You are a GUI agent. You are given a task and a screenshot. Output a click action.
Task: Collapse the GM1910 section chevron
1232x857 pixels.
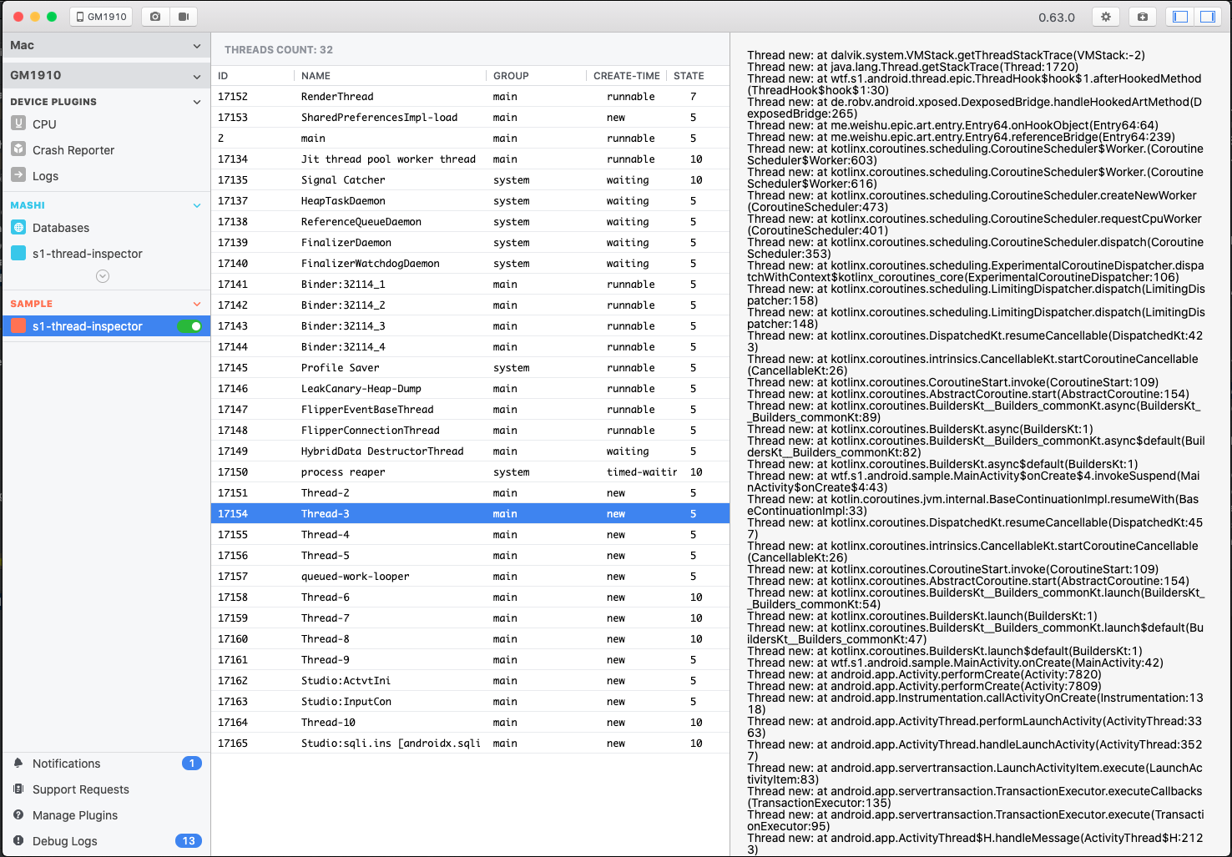[197, 77]
